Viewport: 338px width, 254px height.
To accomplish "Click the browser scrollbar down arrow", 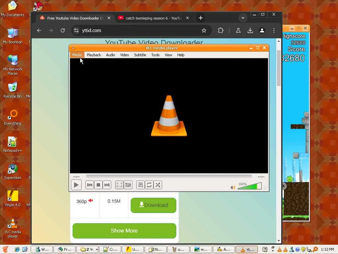I will tap(279, 241).
